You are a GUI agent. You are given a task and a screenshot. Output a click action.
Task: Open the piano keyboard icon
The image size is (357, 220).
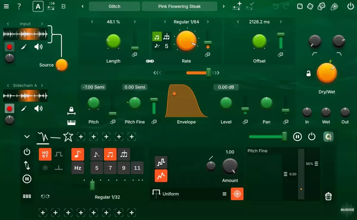71,122
